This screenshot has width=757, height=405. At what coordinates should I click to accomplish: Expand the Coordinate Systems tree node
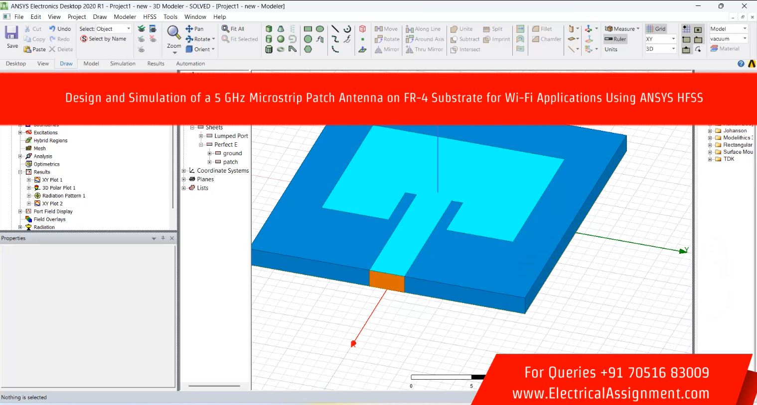[x=184, y=171]
